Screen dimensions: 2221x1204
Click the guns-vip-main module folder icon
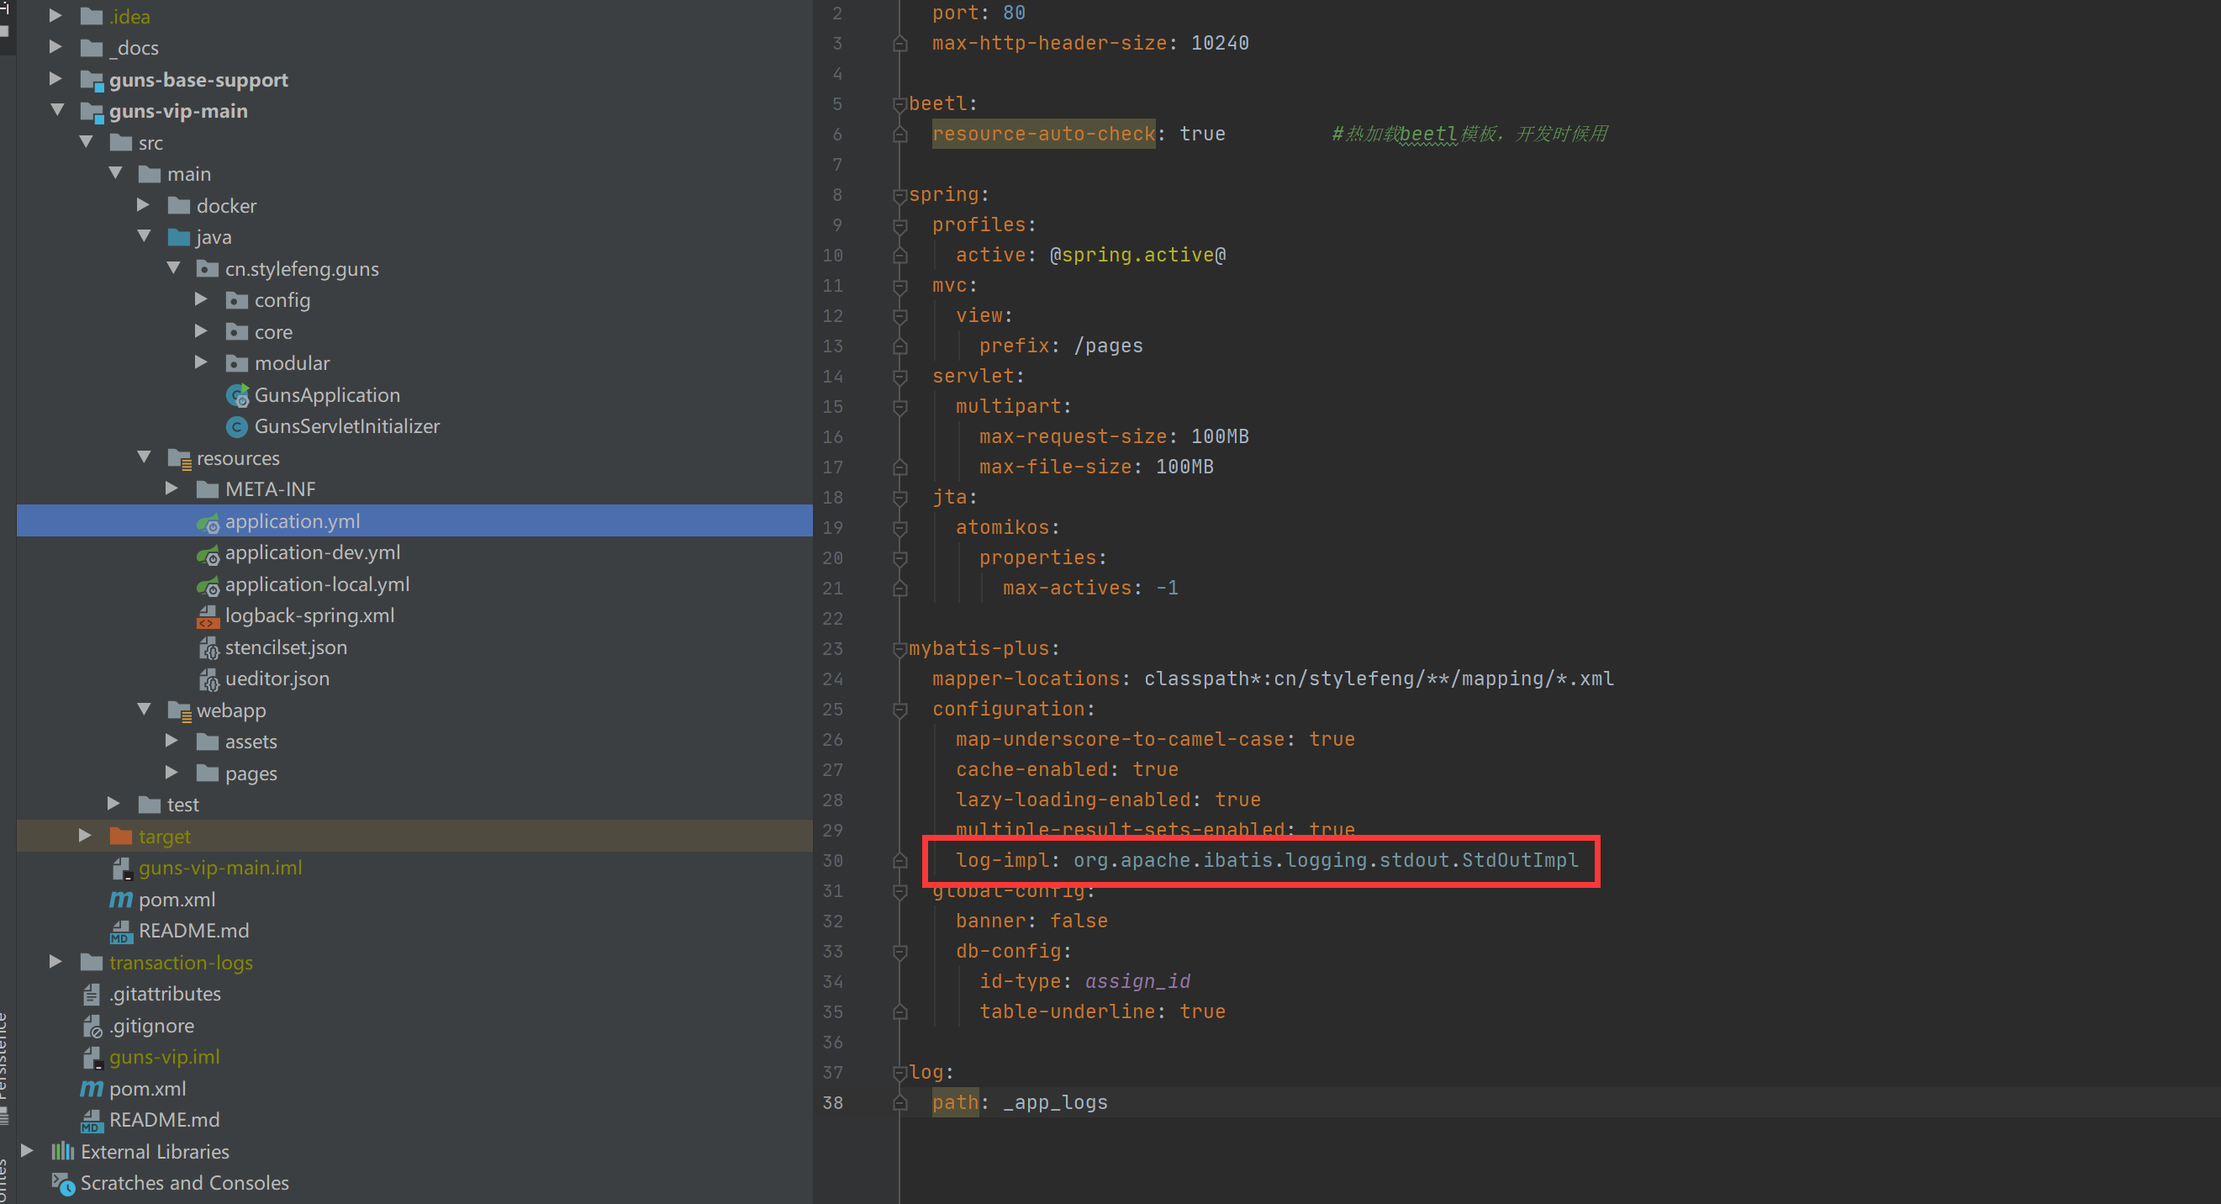92,112
